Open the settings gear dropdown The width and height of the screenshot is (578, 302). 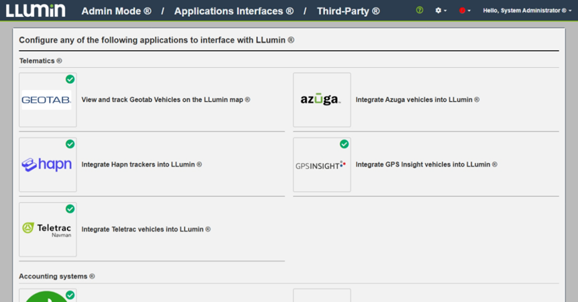coord(441,11)
